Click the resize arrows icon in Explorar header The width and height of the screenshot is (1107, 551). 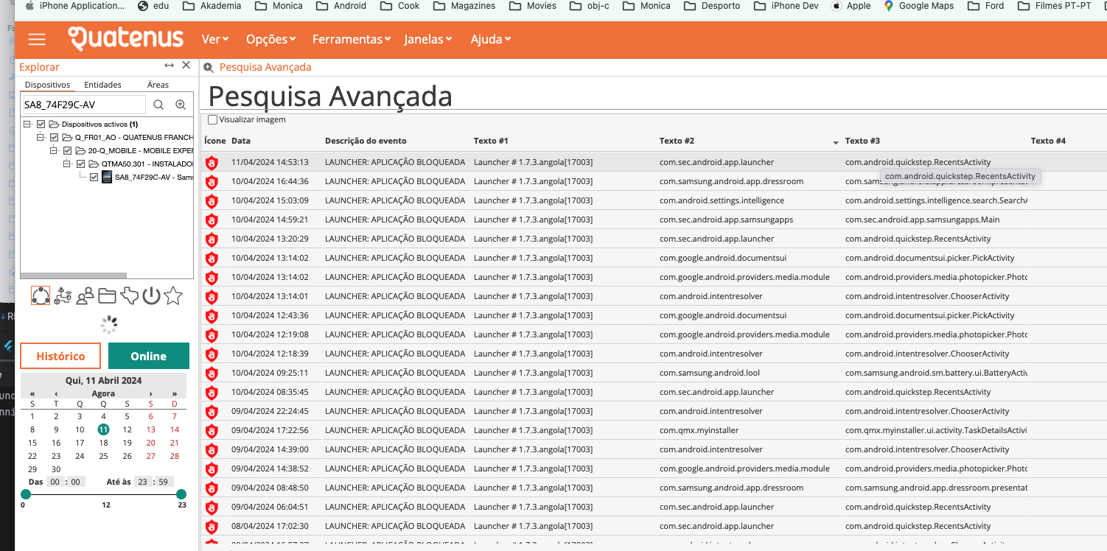click(x=169, y=66)
